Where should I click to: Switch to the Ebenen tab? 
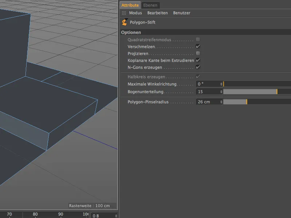150,5
